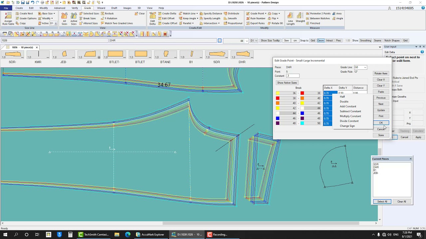Click the Export Rules tool
Viewport: 426px width, 239px height.
click(255, 23)
